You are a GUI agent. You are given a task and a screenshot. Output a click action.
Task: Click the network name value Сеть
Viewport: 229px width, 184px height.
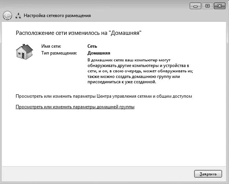92,46
